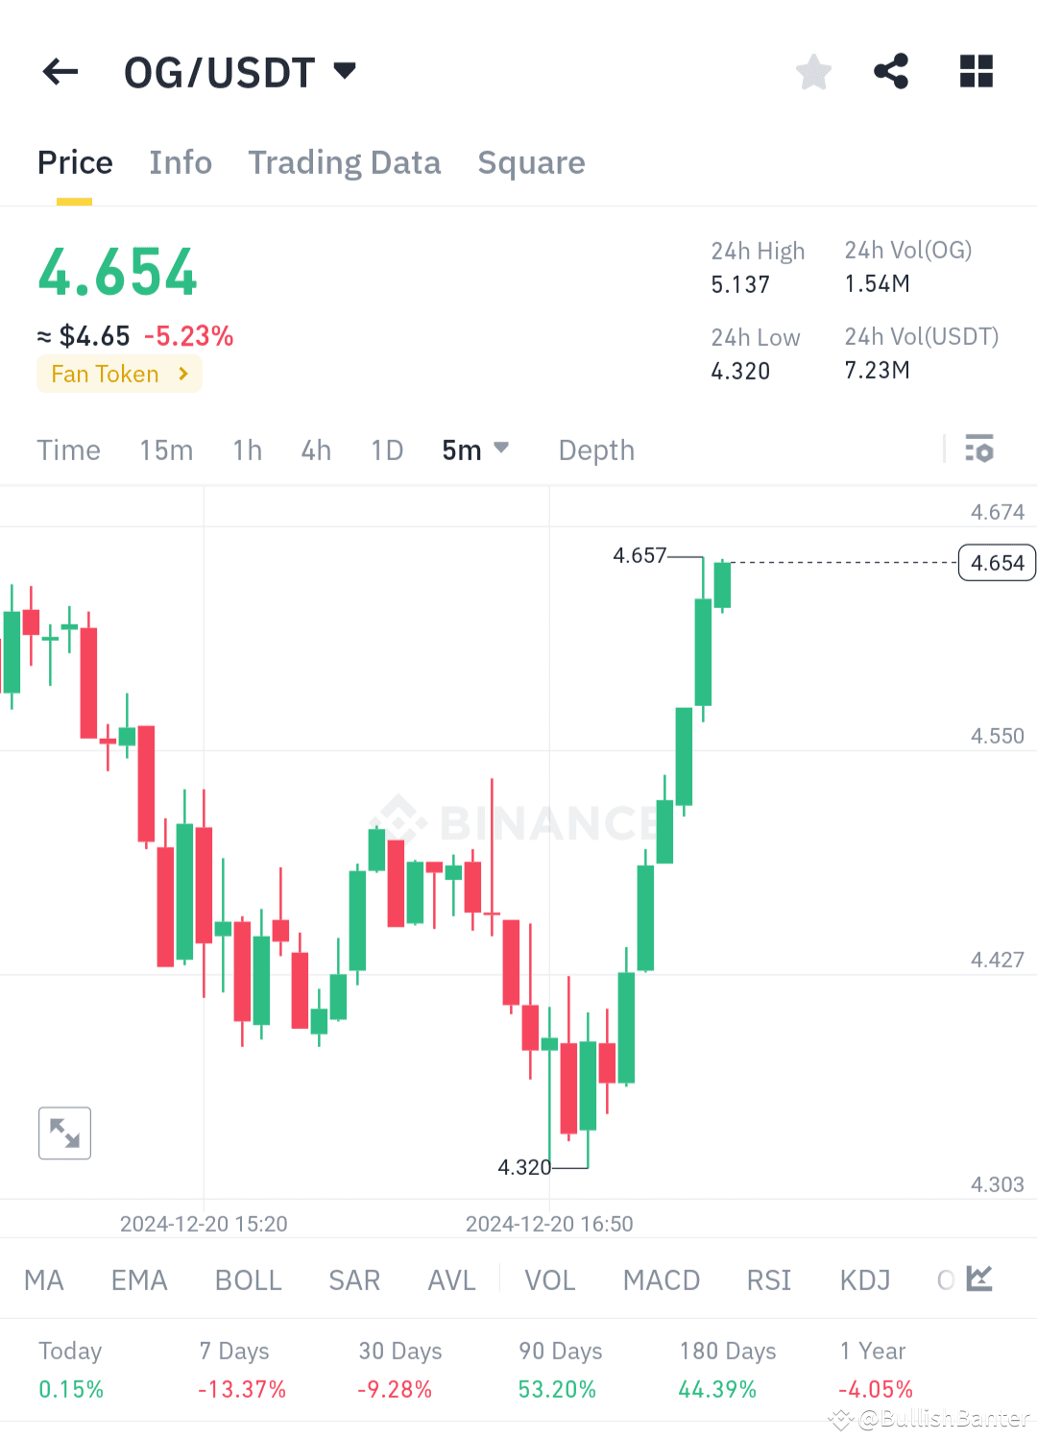Open the Depth view
This screenshot has height=1440, width=1037.
595,449
